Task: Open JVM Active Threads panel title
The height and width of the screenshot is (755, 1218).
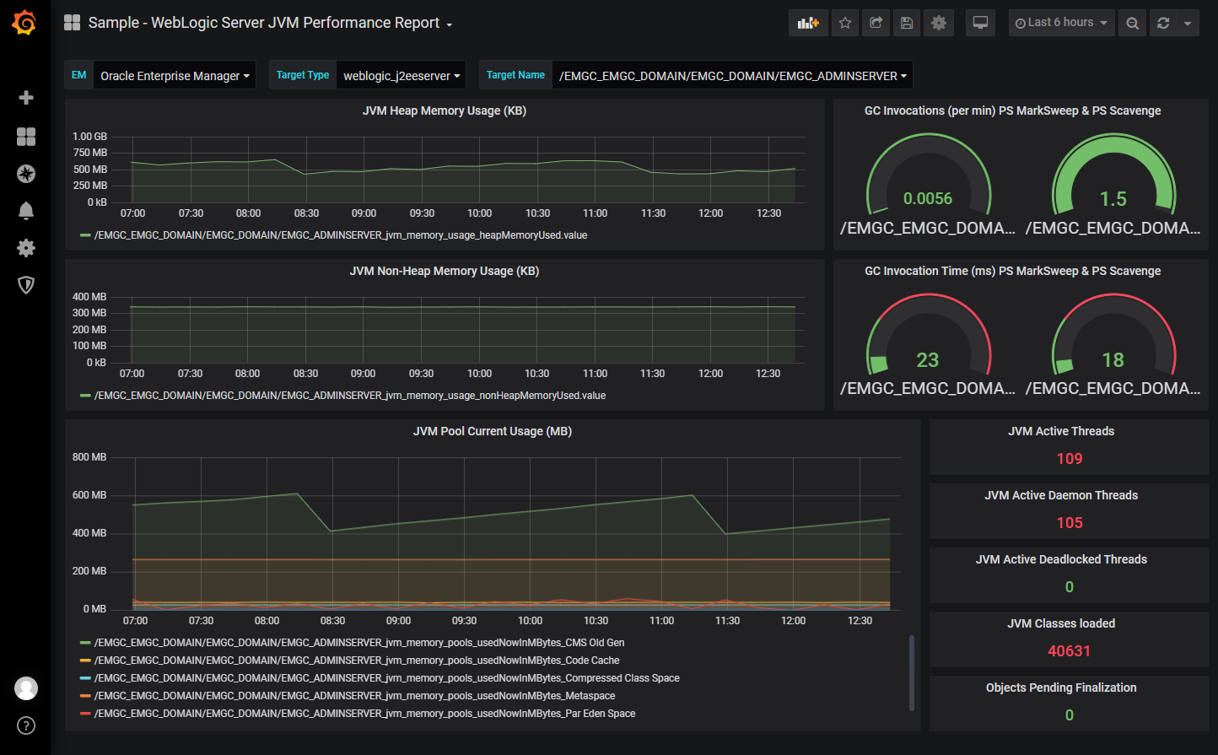Action: click(1061, 431)
